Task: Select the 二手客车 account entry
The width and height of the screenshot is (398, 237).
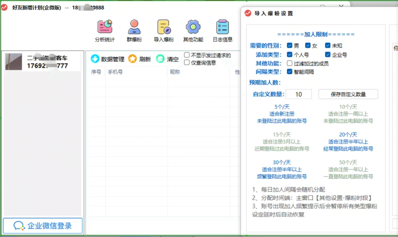Action: click(43, 62)
